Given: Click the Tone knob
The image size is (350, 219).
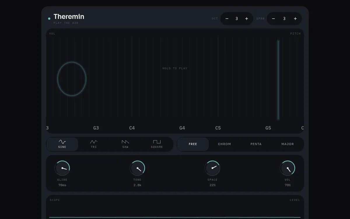Looking at the screenshot, I should coord(137,168).
